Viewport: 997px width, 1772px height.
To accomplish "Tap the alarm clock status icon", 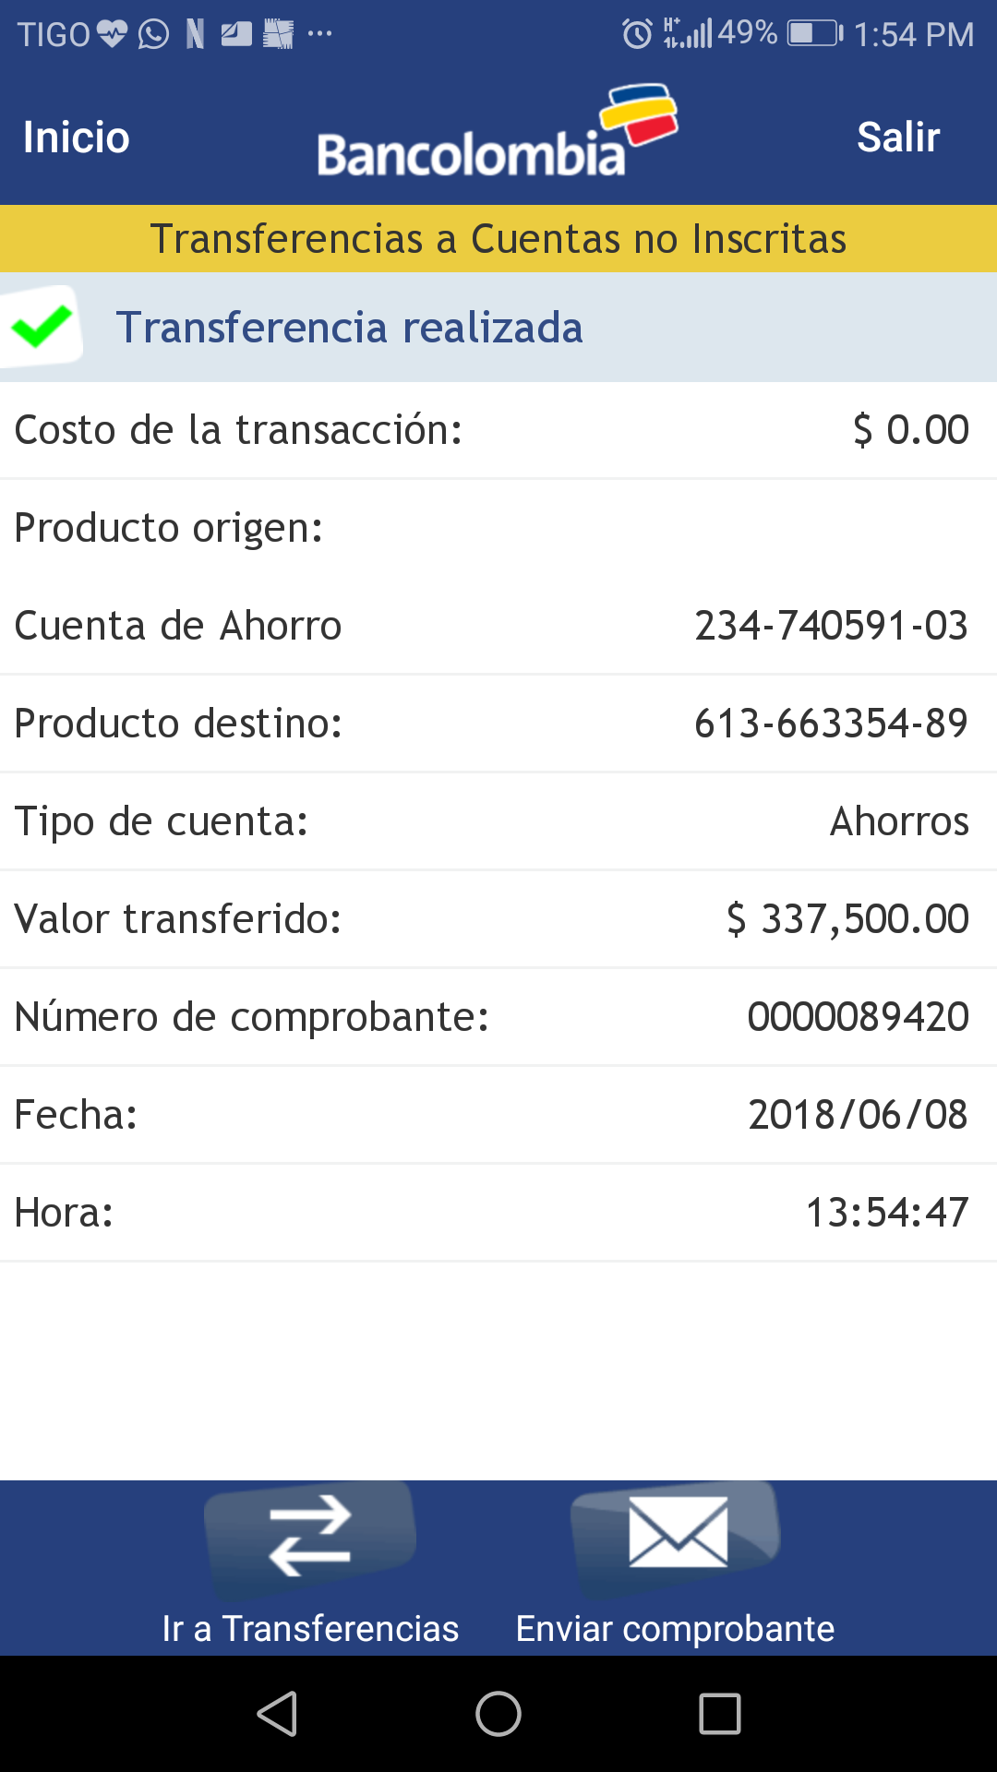I will coord(637,34).
